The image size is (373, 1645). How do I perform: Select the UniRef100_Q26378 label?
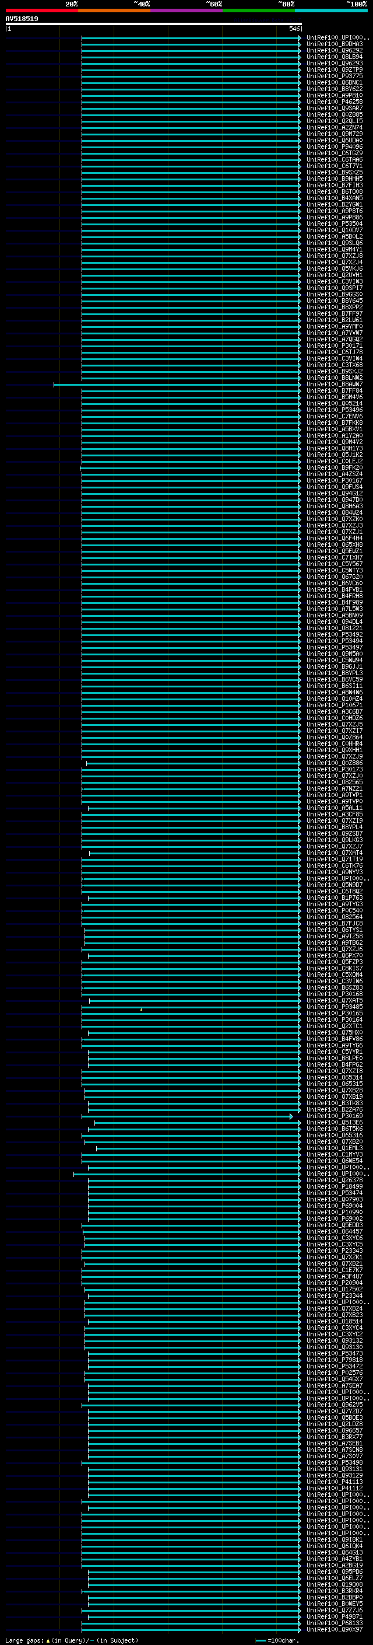click(x=335, y=1180)
